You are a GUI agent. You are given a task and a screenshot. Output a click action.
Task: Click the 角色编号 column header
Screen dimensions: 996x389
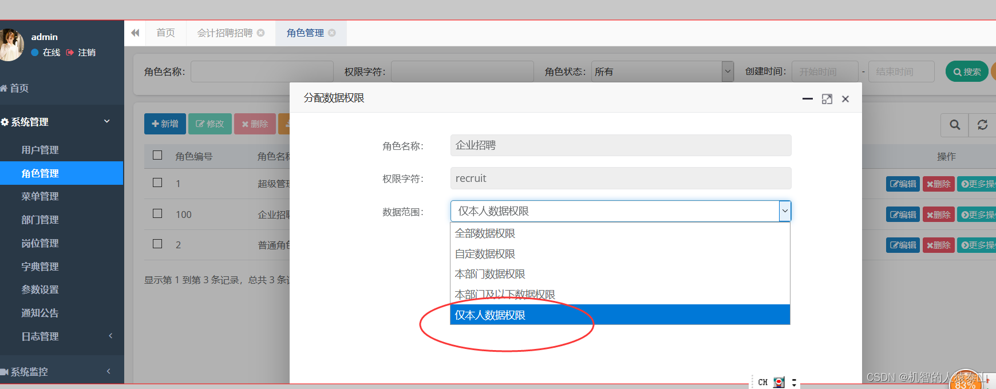click(194, 156)
